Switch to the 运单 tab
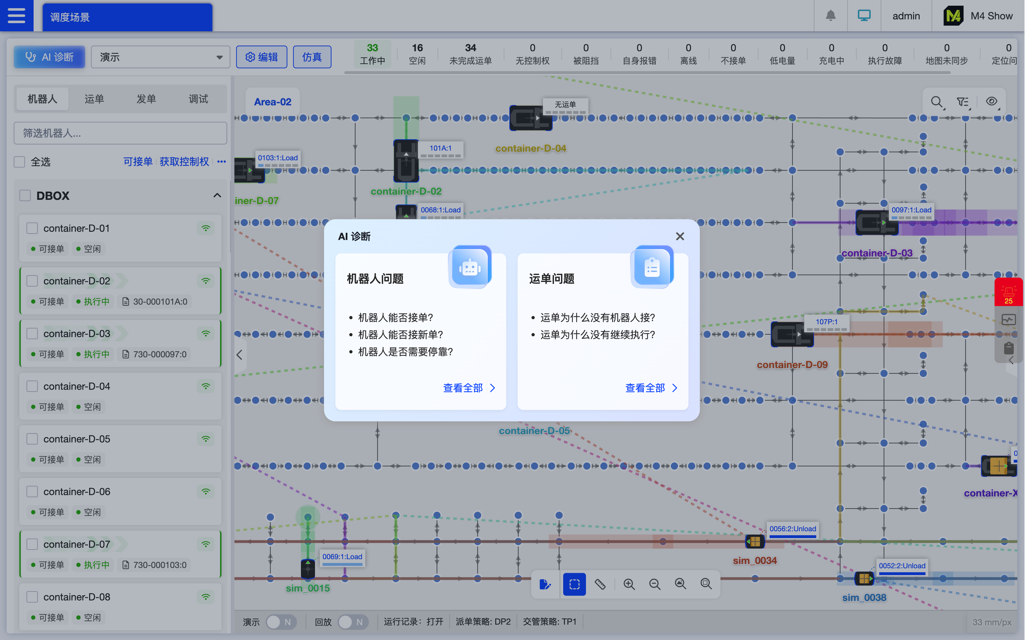 pyautogui.click(x=94, y=99)
